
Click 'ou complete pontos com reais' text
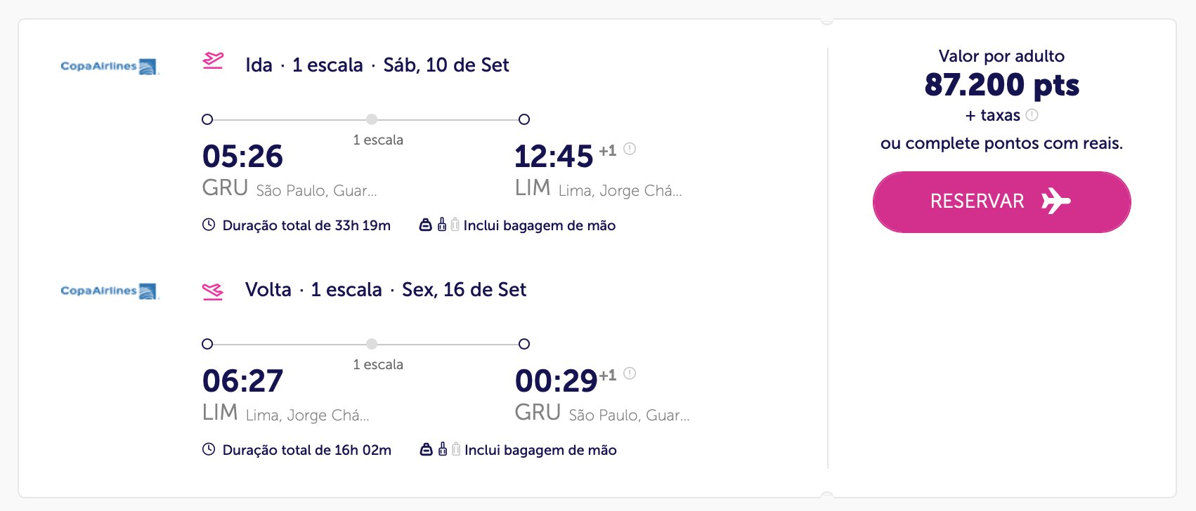[x=1001, y=143]
